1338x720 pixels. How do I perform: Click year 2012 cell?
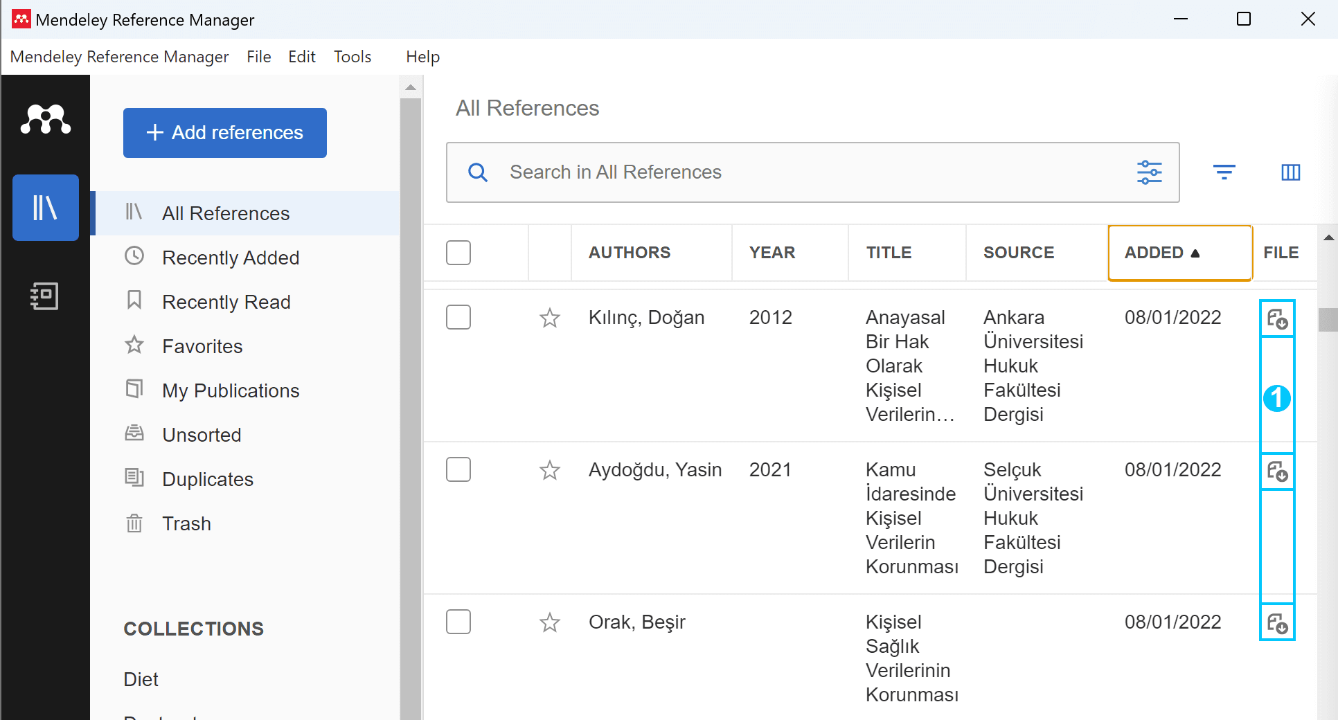coord(771,318)
